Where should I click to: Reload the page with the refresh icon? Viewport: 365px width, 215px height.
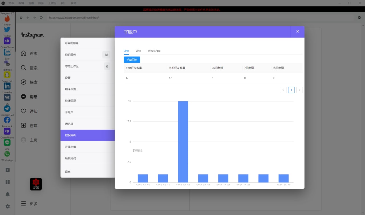pos(41,18)
